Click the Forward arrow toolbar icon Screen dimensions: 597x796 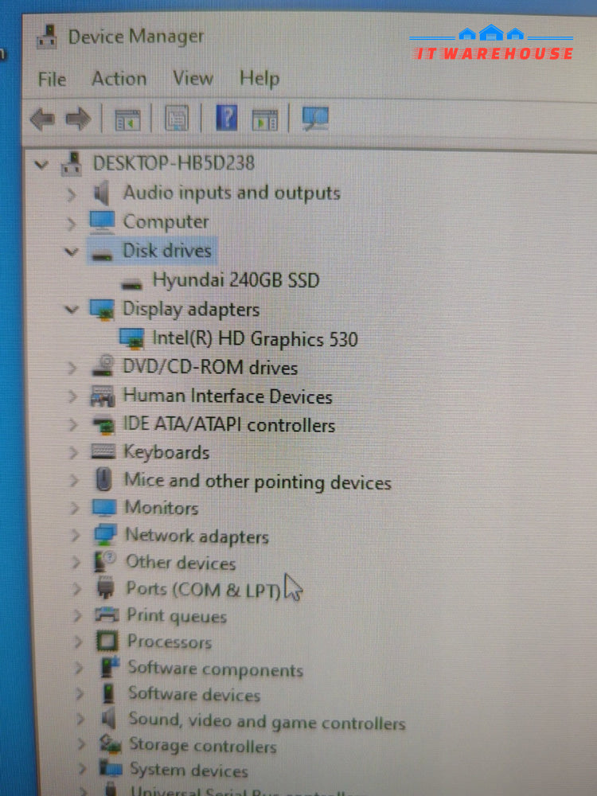(x=78, y=120)
